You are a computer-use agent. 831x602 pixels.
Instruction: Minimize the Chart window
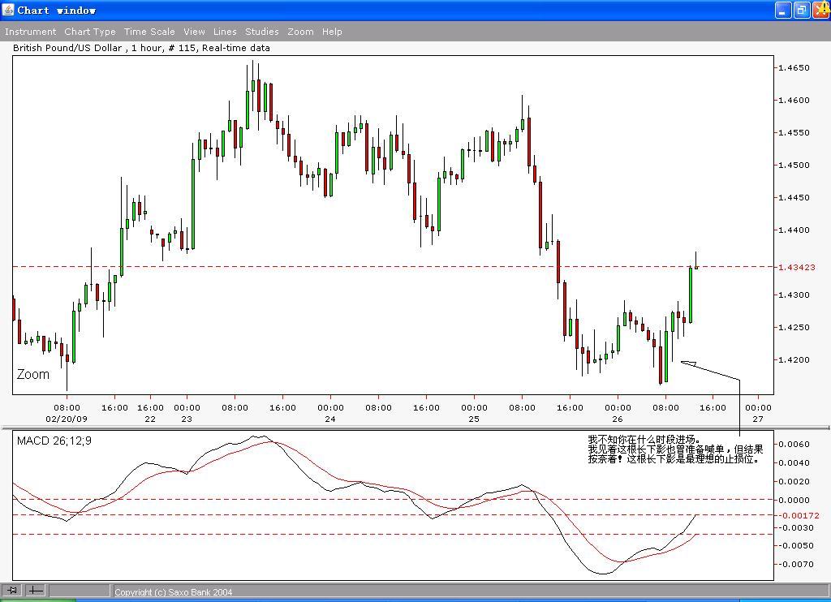click(x=783, y=10)
